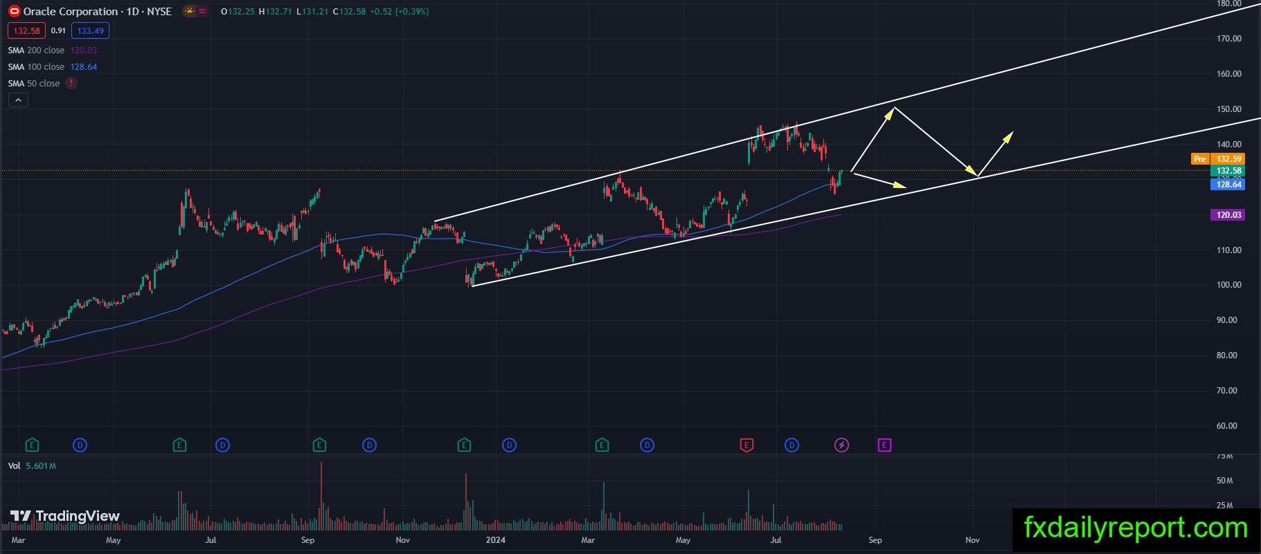
Task: Open the dividend marker for October 2023
Action: point(370,445)
